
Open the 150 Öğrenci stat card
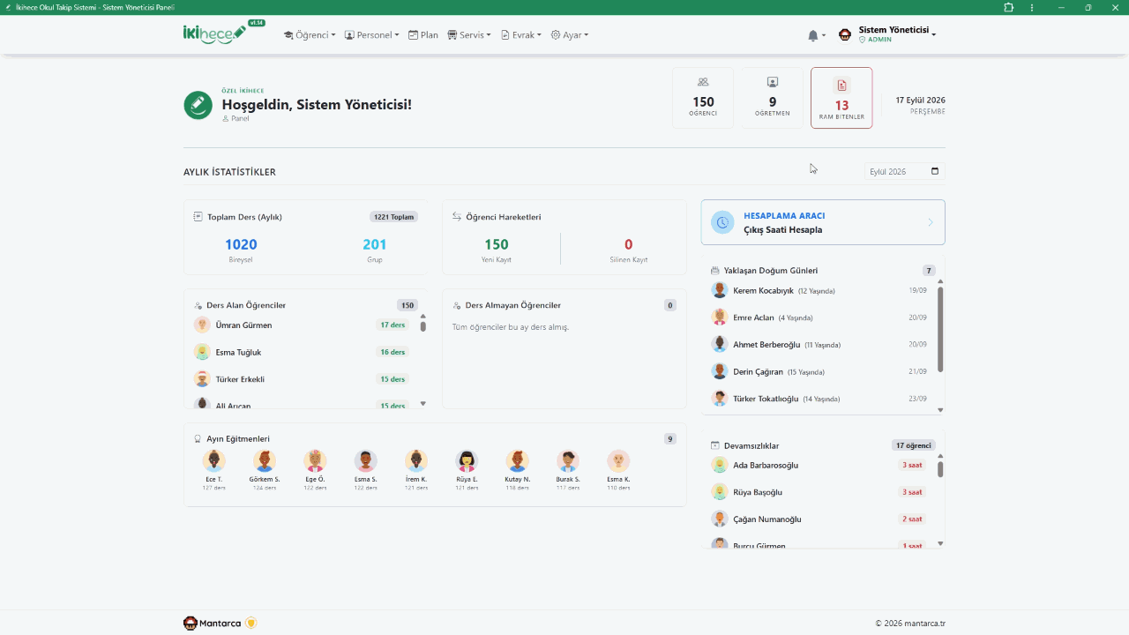tap(703, 98)
